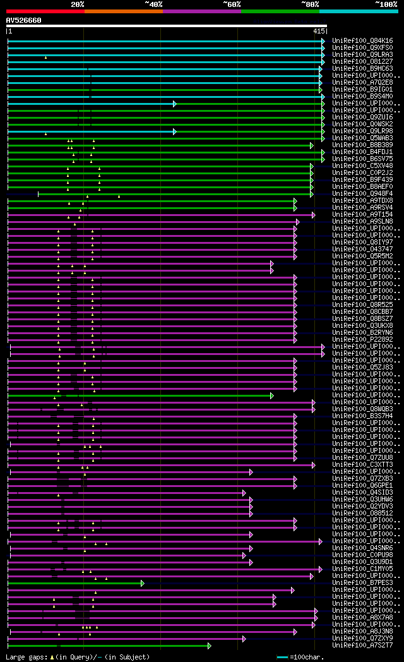The height and width of the screenshot is (662, 404).
Task: Pick the UniRef100_B6SV75 label
Action: 362,159
